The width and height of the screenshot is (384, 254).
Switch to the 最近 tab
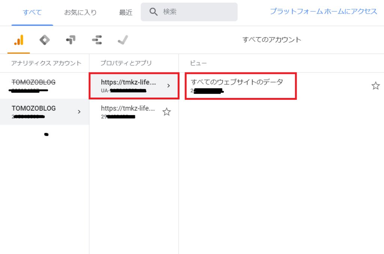click(126, 12)
